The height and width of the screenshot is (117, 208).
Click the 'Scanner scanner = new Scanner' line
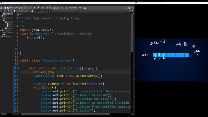(70, 84)
